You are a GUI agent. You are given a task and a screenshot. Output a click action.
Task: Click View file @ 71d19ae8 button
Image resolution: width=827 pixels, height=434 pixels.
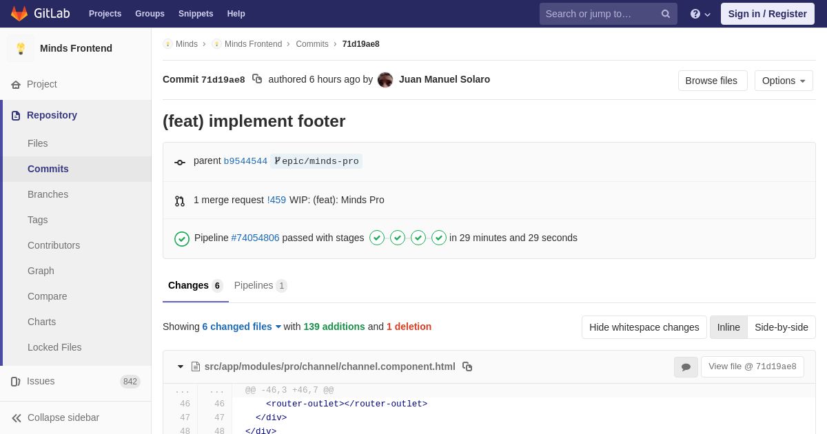click(x=753, y=366)
